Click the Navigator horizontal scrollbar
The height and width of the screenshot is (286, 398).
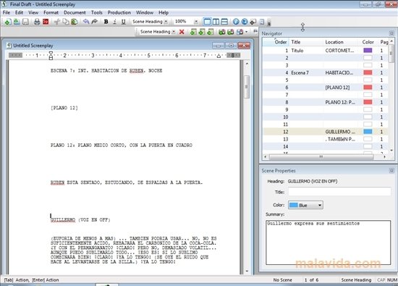[321, 157]
